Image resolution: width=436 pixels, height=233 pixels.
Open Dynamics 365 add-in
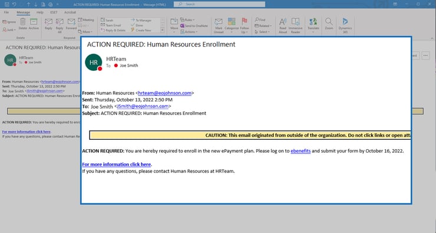tap(345, 25)
